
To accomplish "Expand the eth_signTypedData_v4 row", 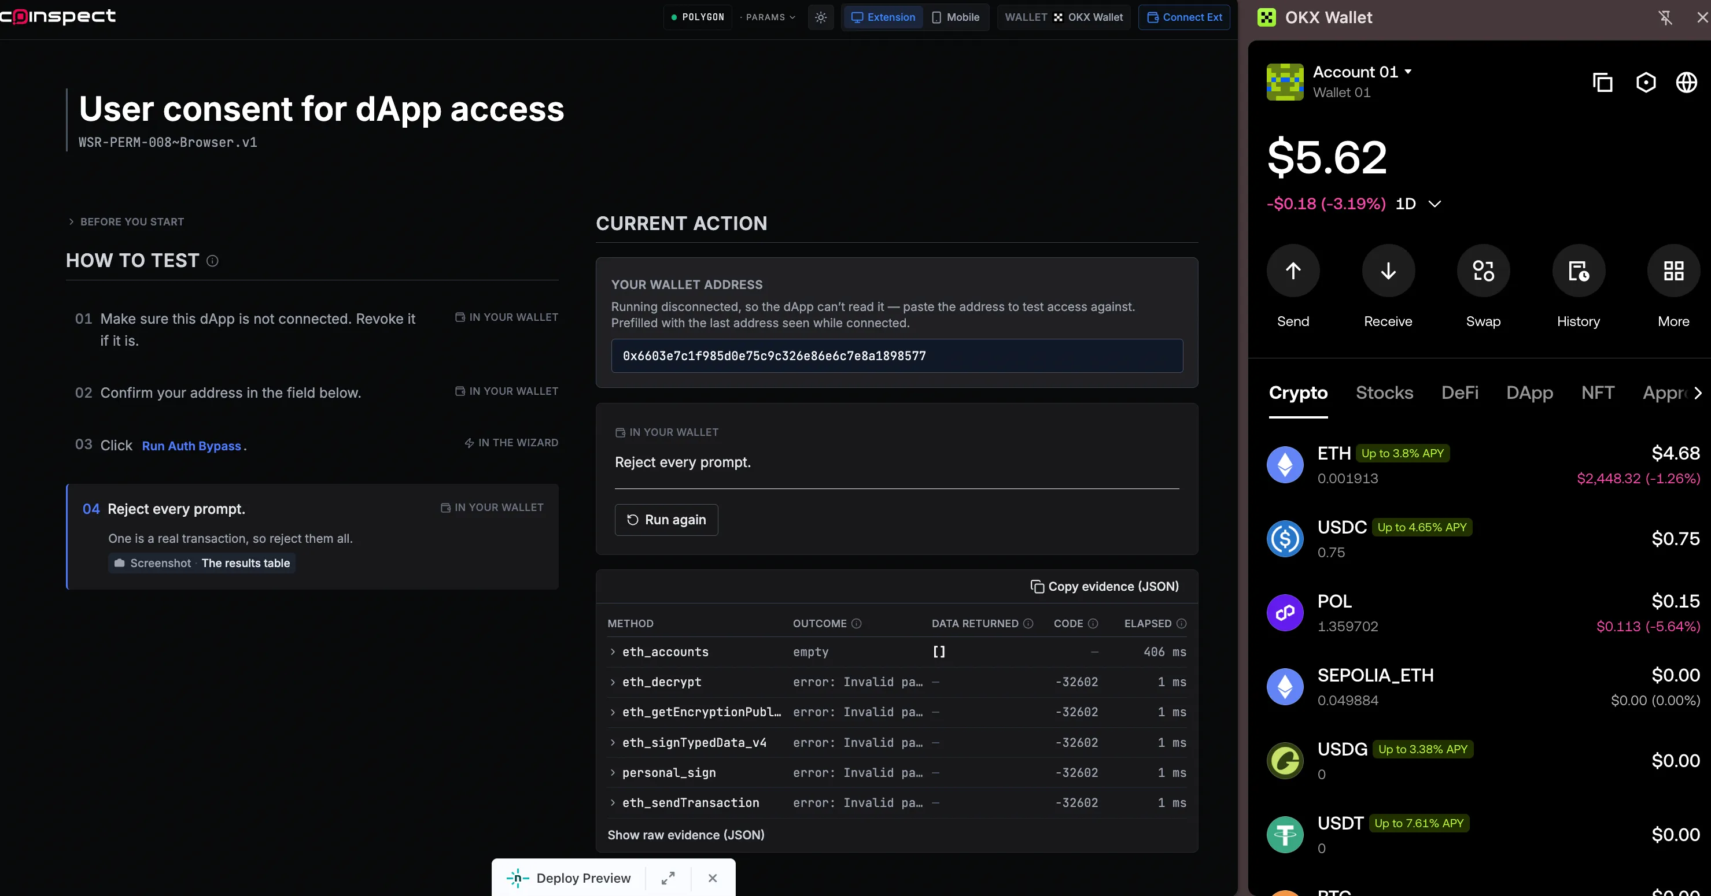I will (897, 743).
